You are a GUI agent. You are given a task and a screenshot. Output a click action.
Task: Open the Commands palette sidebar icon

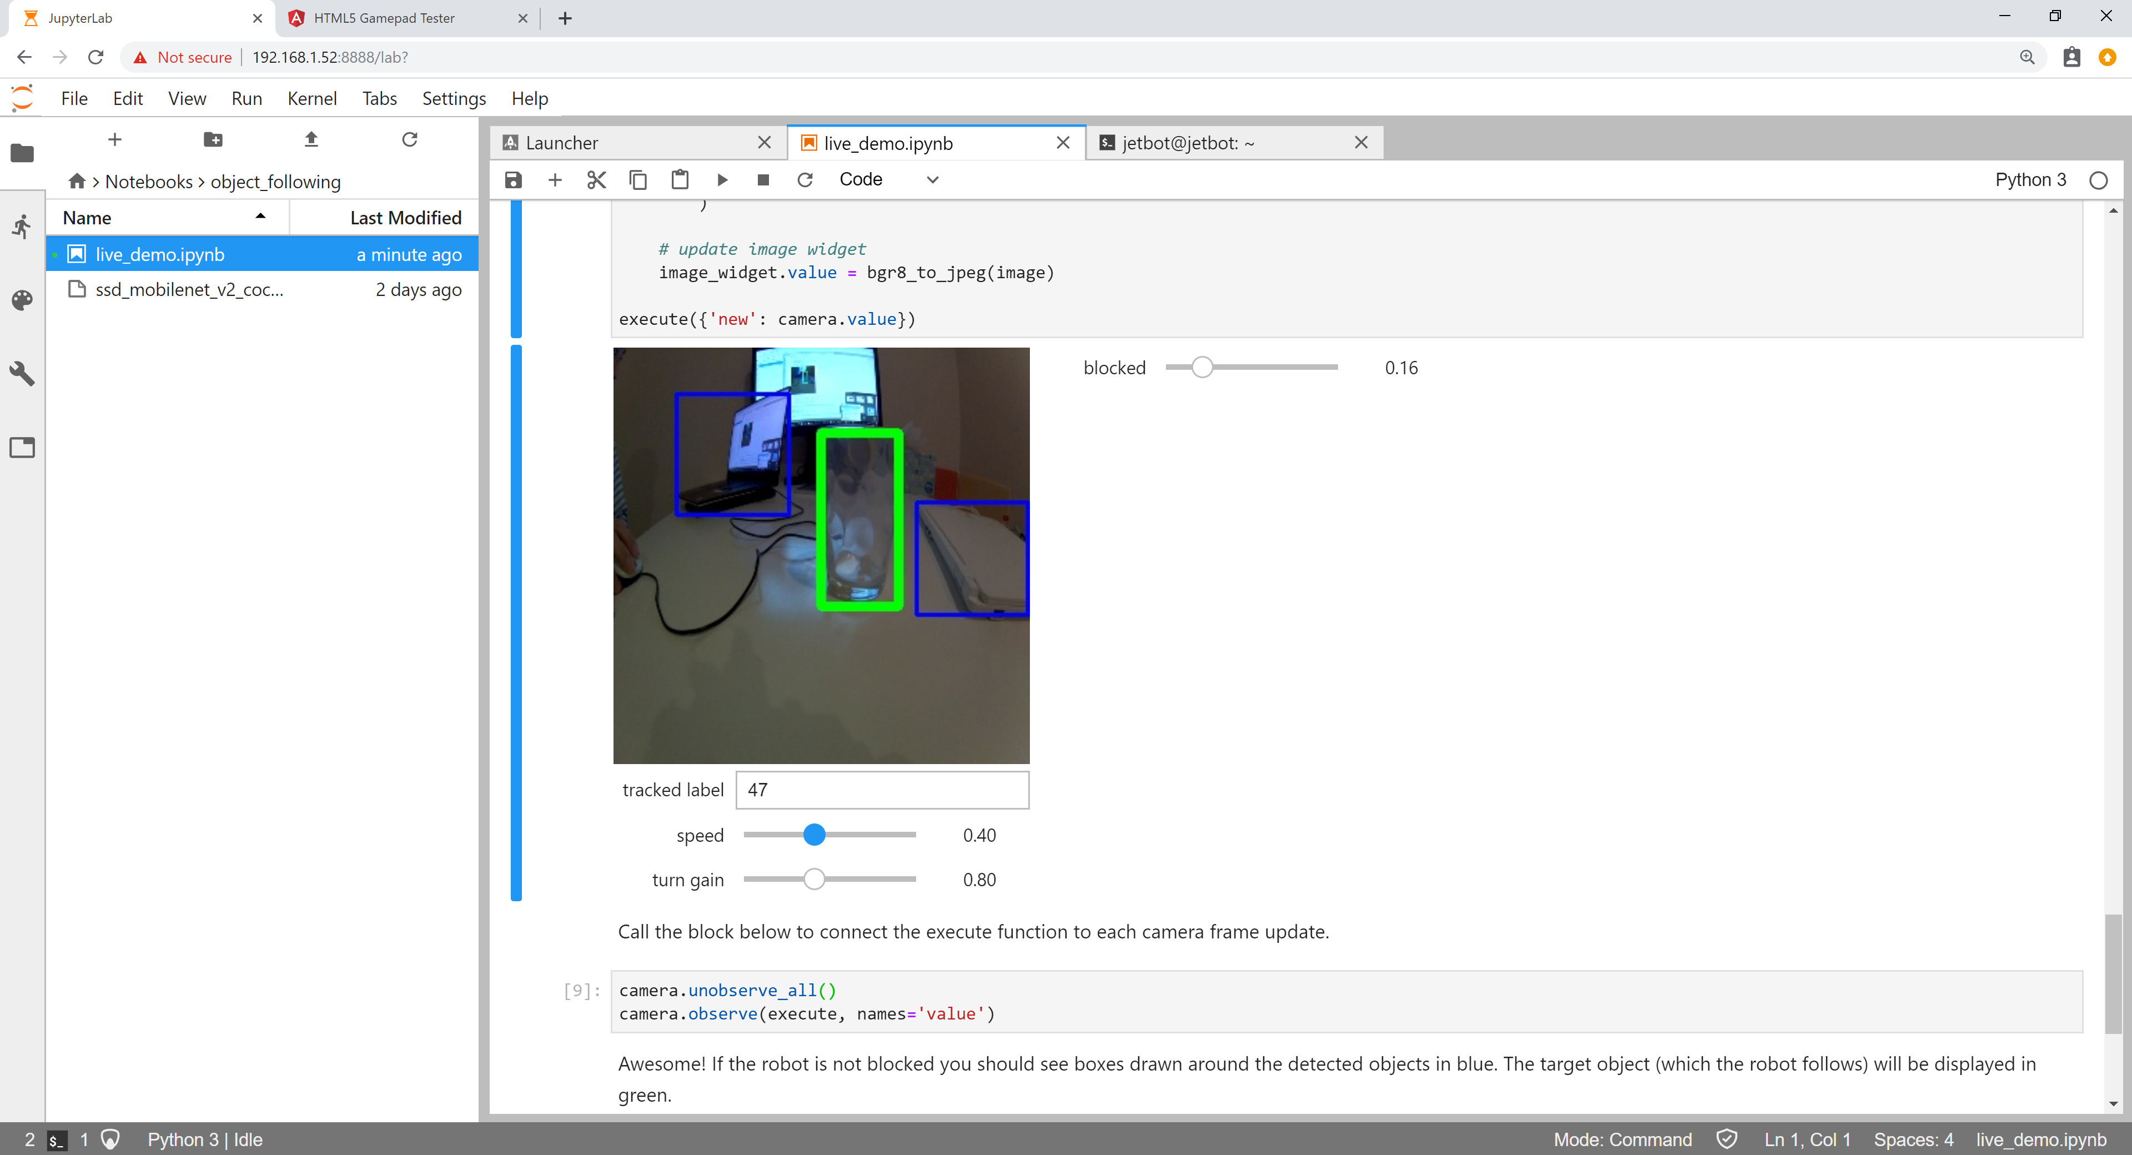22,300
